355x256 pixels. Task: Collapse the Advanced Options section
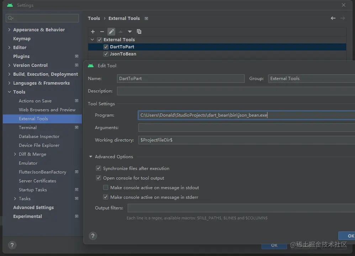click(91, 157)
